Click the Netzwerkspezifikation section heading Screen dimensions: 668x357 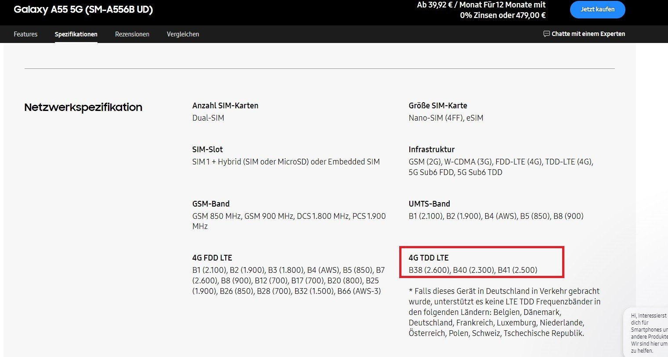(x=83, y=107)
